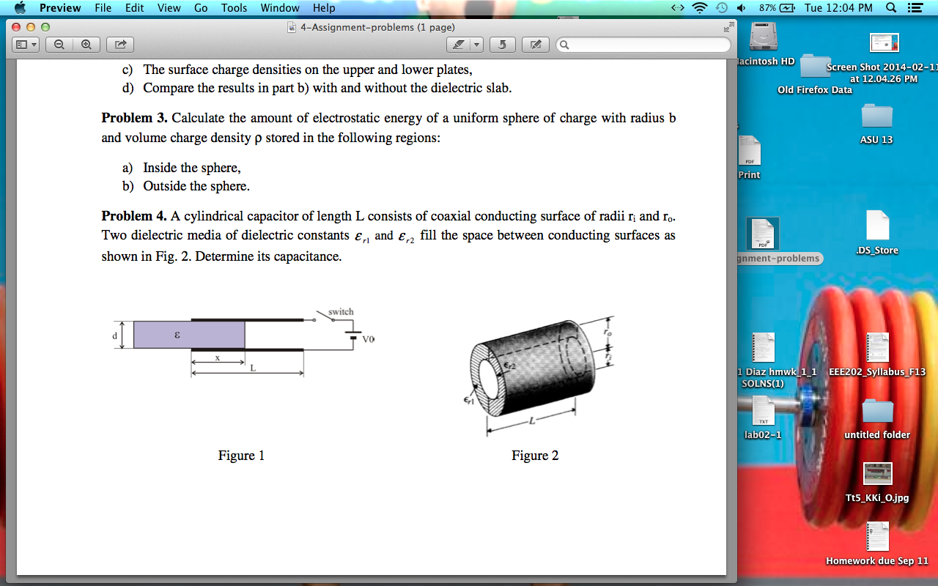Click the zoom in magnifier icon

click(86, 44)
